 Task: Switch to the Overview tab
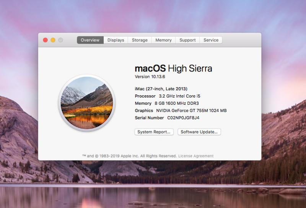tap(90, 40)
